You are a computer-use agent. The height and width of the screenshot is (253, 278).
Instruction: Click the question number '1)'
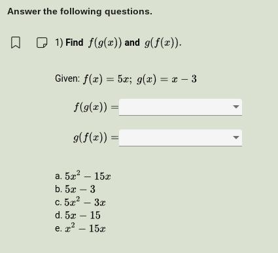click(x=59, y=42)
